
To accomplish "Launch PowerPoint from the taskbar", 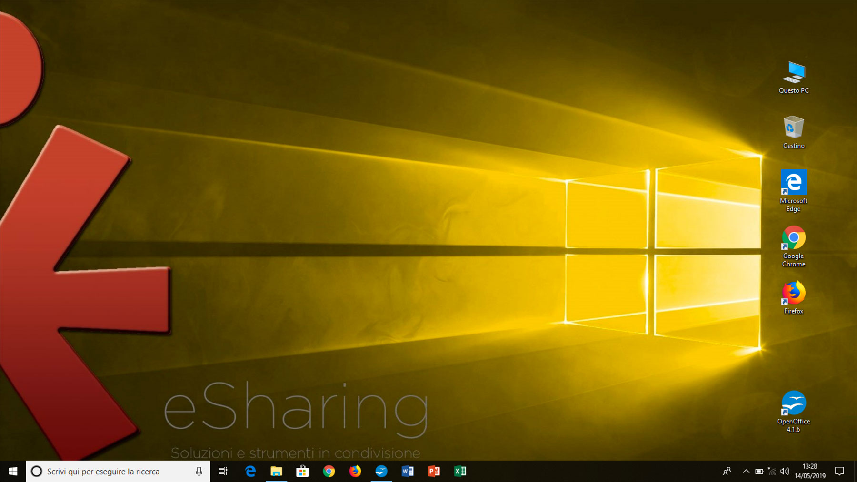I will point(434,472).
